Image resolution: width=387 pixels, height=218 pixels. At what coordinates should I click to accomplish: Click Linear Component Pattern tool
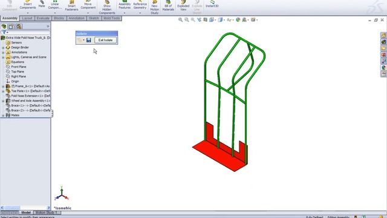click(55, 5)
